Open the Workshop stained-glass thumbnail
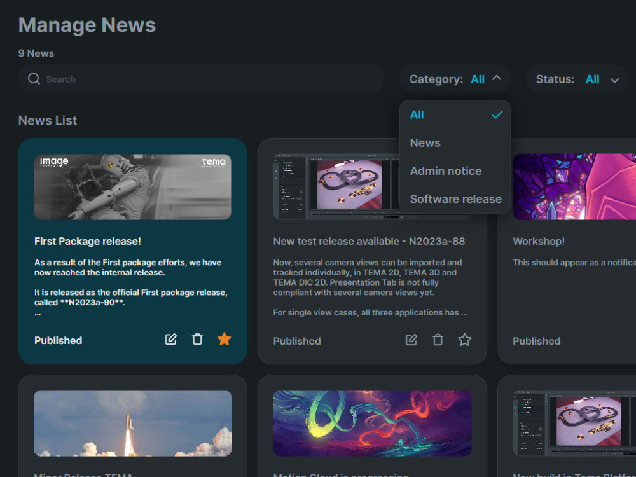The height and width of the screenshot is (477, 636). click(x=574, y=186)
